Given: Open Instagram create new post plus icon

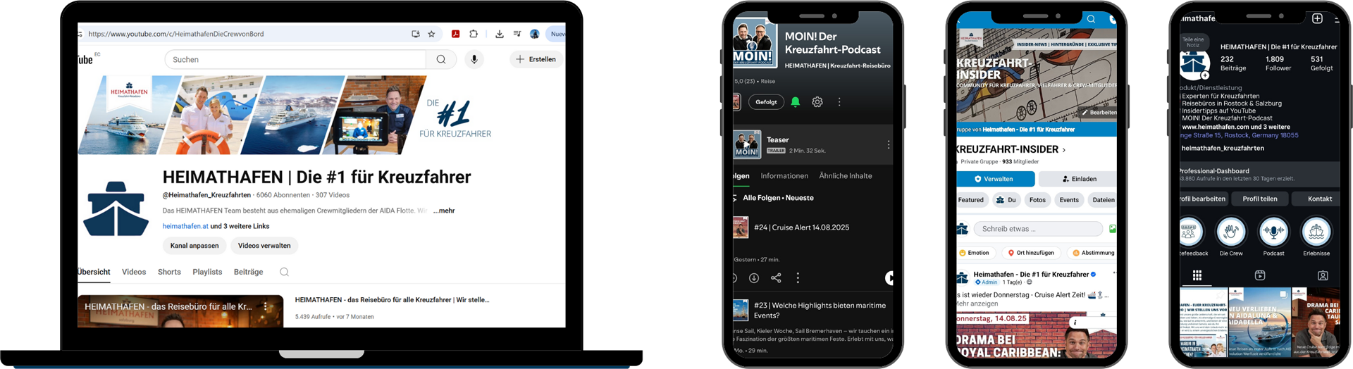Looking at the screenshot, I should pos(1317,18).
